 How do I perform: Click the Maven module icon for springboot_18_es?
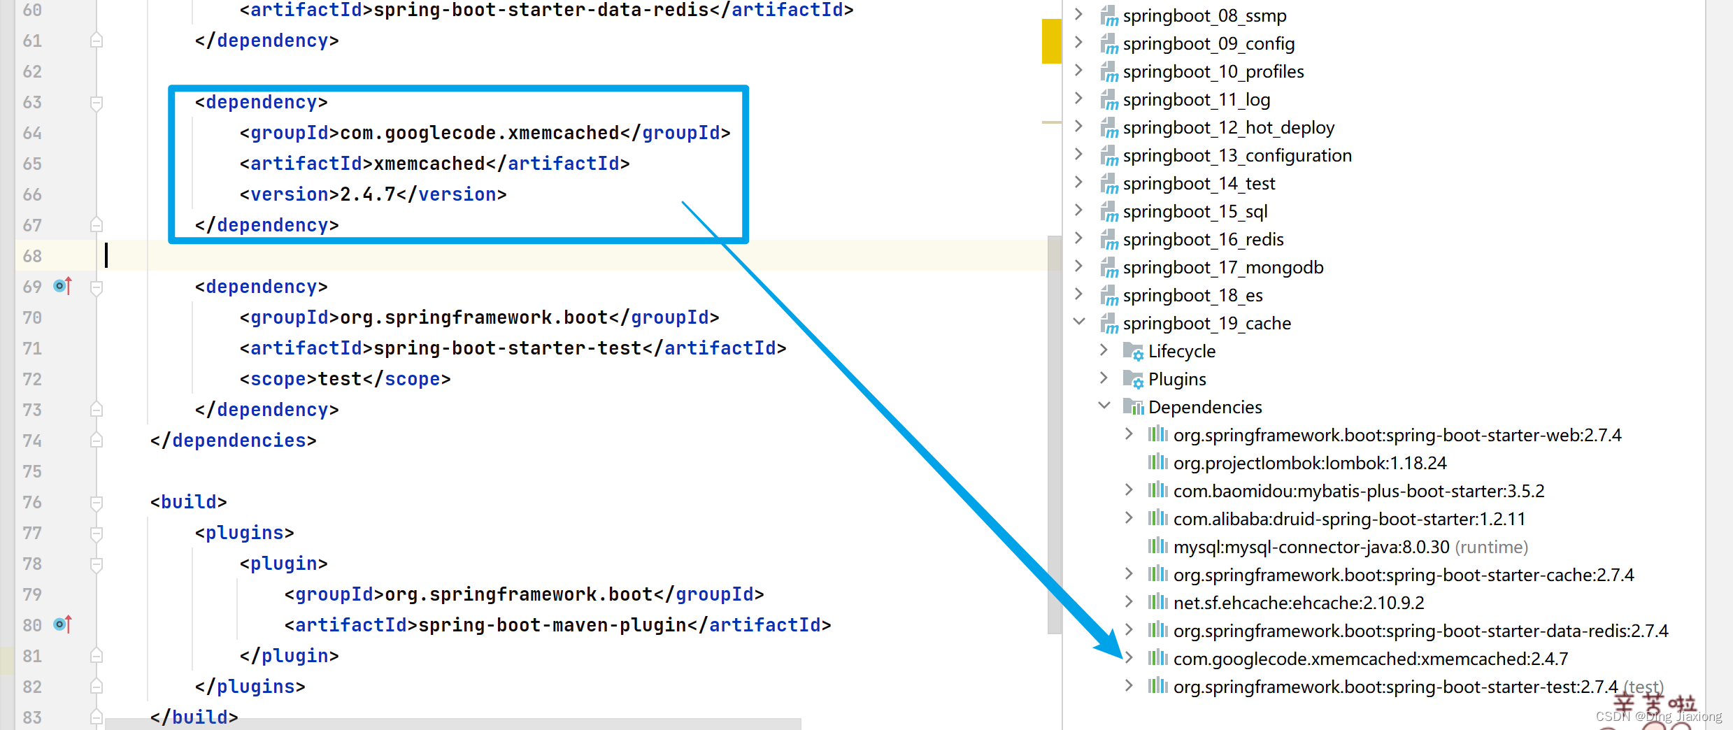point(1108,295)
